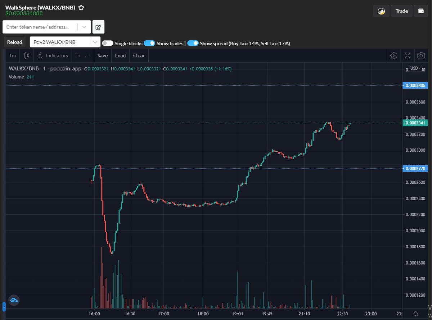Turn off the Show spread toggle
Screen dimensions: 432x320
pyautogui.click(x=193, y=43)
